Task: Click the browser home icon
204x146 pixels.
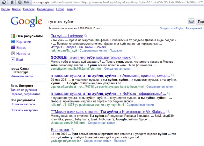Action: point(12,2)
